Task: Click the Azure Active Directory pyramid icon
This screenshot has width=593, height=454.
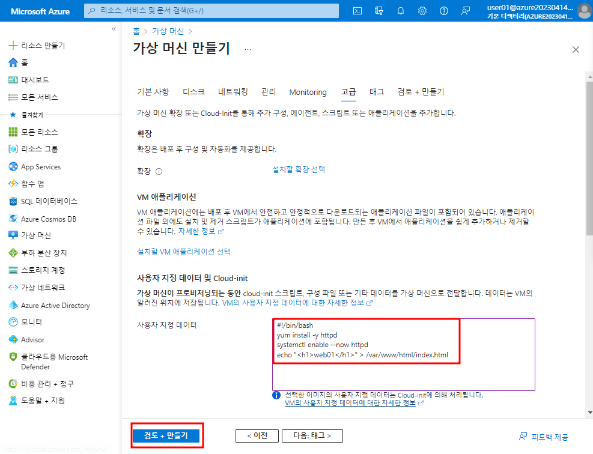Action: coord(13,305)
